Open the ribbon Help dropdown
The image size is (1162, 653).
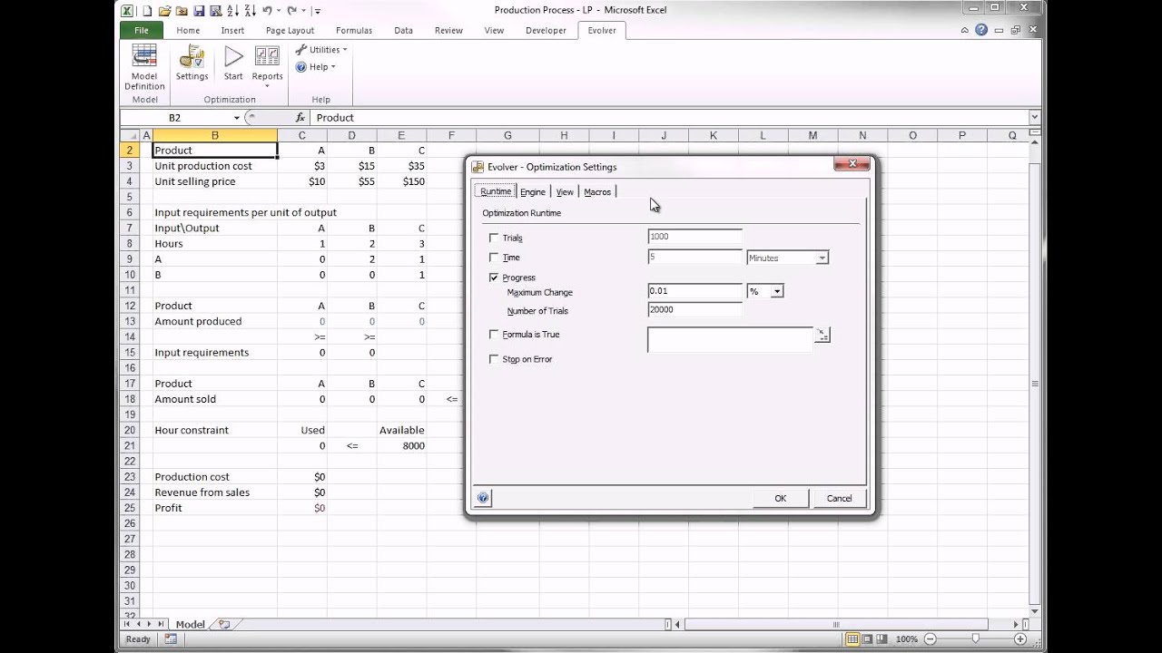tap(315, 67)
